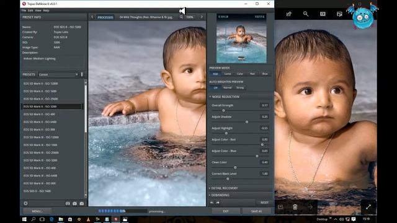
Task: Set preview mode to Blue
Action: [265, 74]
